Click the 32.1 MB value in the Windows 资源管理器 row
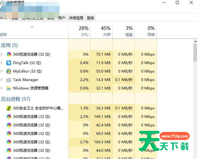197x159 pixels. (x=103, y=88)
